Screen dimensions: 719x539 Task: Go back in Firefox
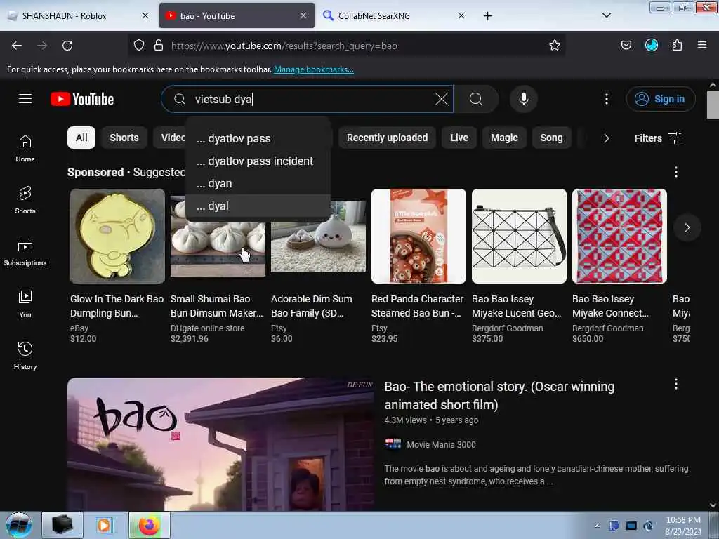pyautogui.click(x=17, y=46)
